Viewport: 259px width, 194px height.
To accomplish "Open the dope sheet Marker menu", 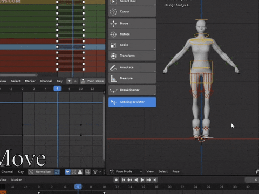I will click(x=30, y=81).
